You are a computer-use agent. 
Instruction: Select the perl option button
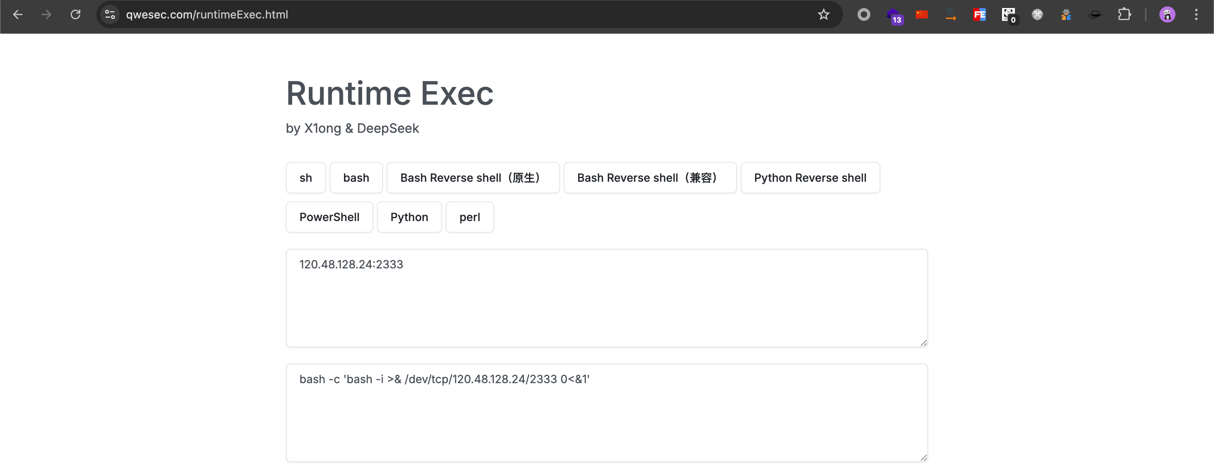tap(469, 217)
